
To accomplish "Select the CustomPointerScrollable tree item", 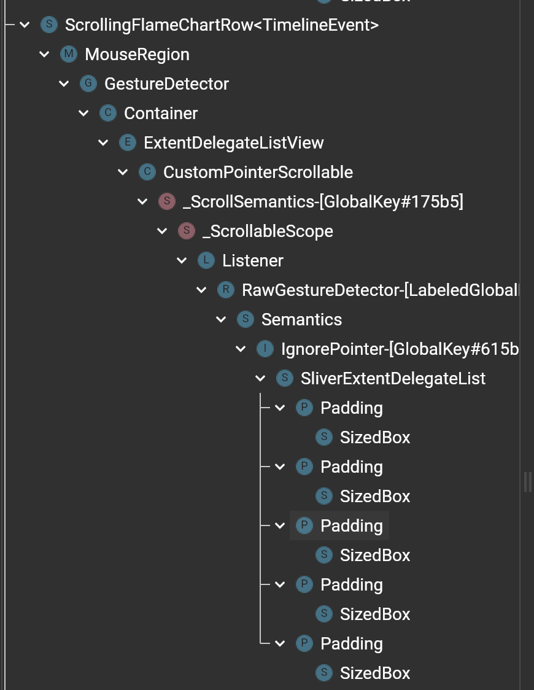I will point(258,172).
